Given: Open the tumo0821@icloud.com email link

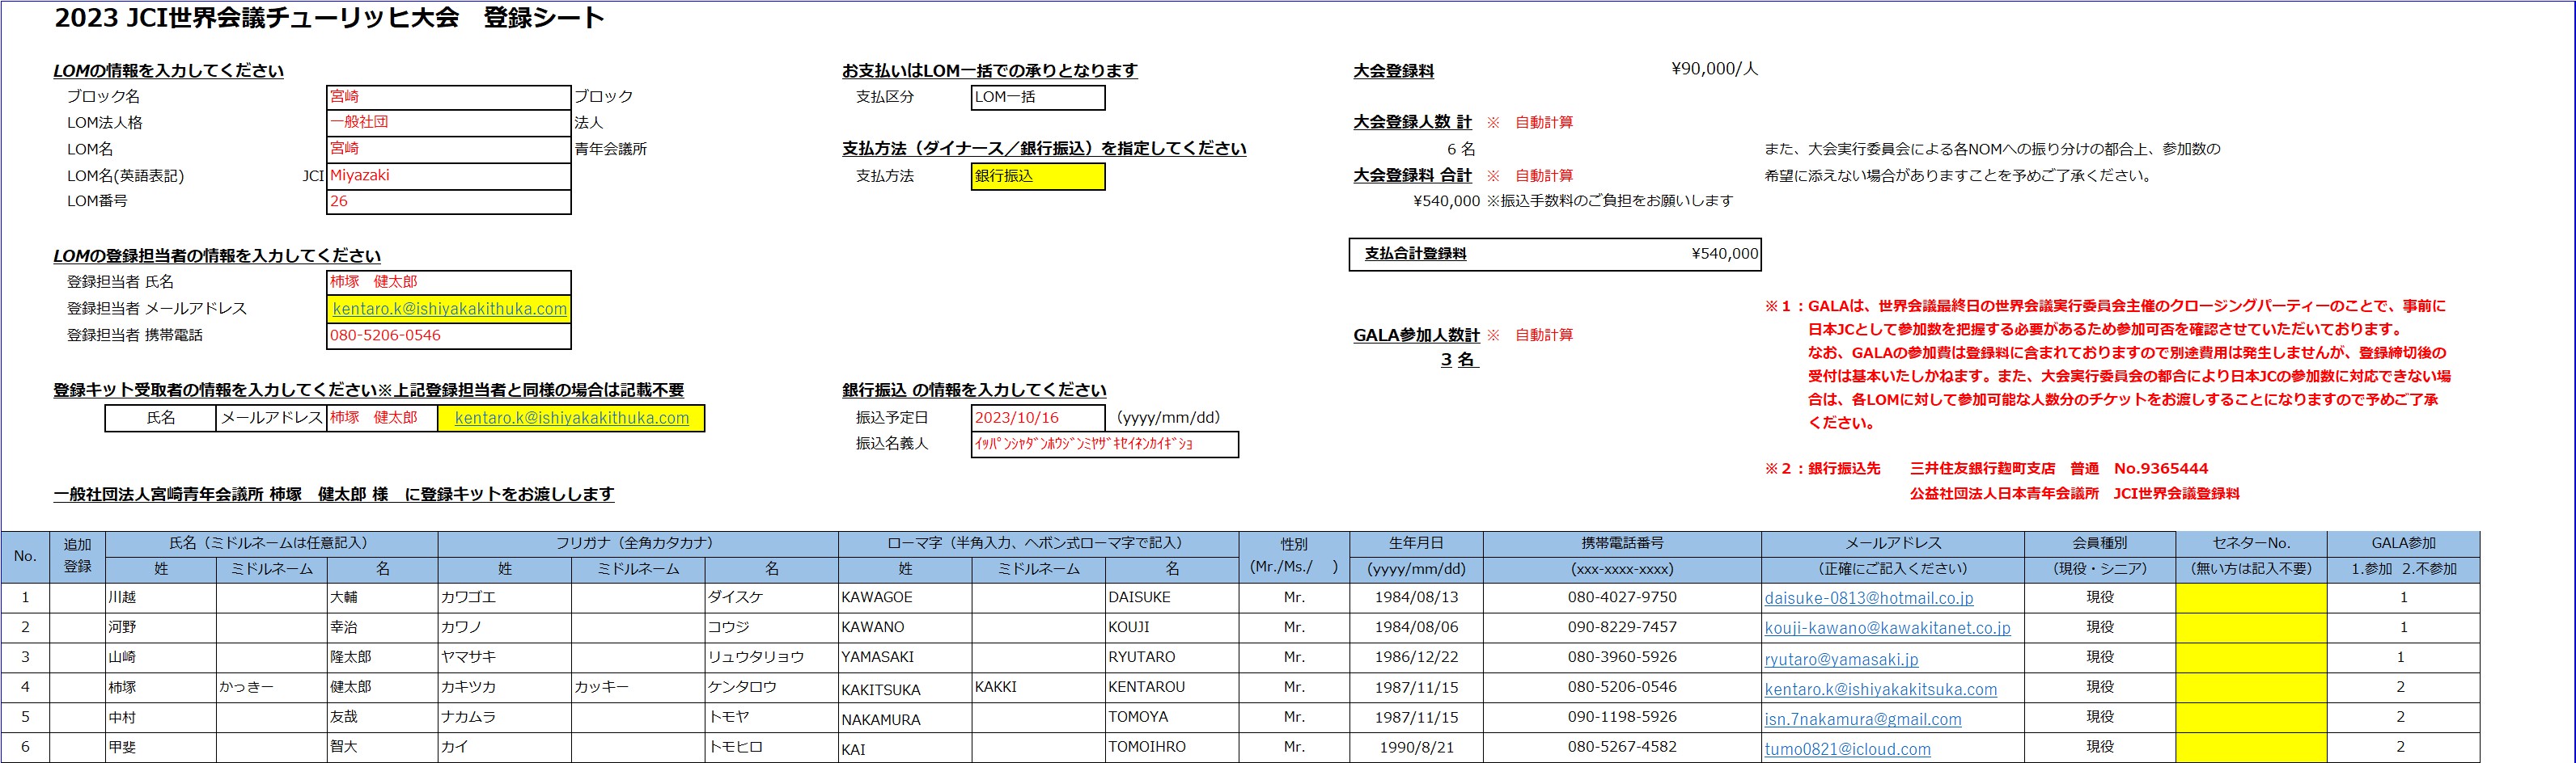Looking at the screenshot, I should tap(1847, 749).
